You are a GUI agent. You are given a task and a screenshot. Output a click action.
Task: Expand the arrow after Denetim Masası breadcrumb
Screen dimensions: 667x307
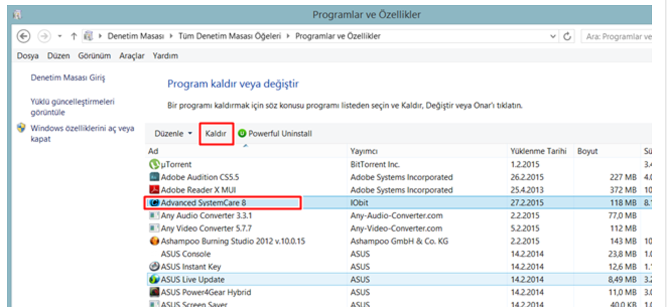pyautogui.click(x=171, y=36)
